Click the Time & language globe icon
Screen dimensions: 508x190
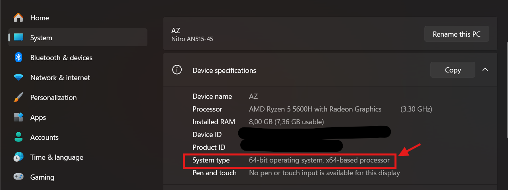pyautogui.click(x=18, y=157)
